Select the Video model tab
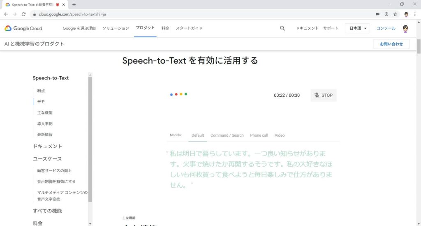Screen dimensions: 421x226 pyautogui.click(x=280, y=135)
